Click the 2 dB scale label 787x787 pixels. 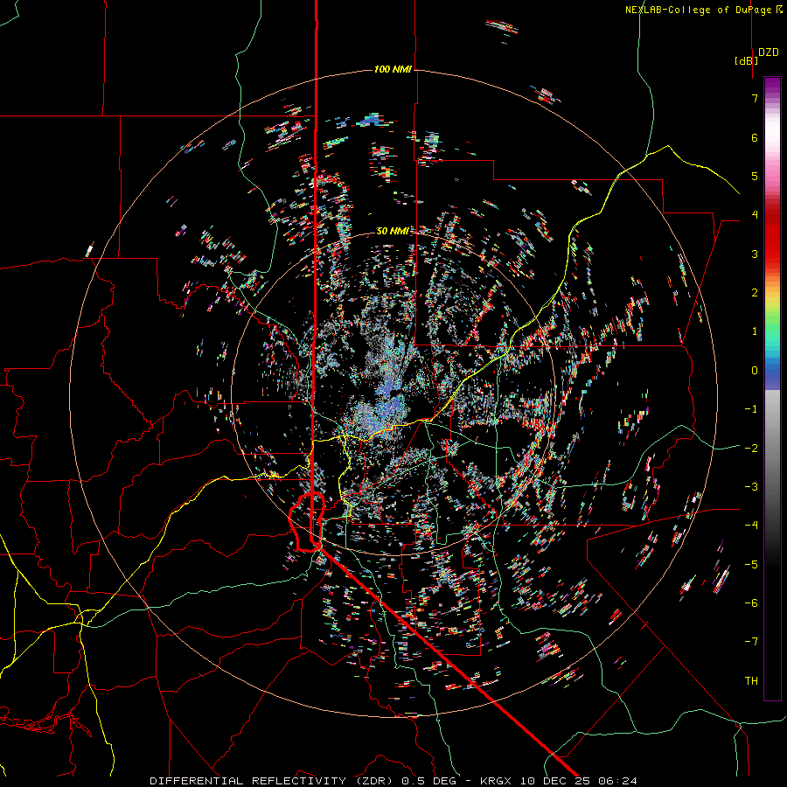(755, 293)
